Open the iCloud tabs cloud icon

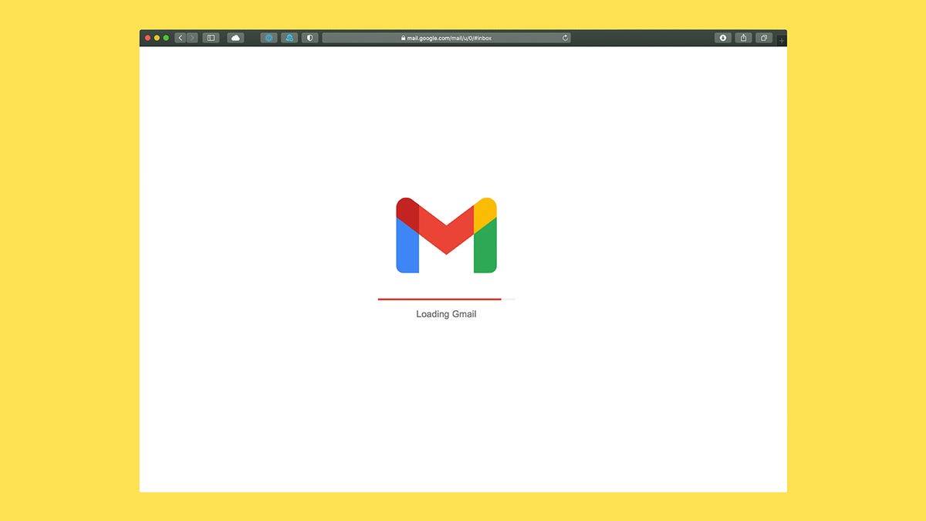(235, 38)
